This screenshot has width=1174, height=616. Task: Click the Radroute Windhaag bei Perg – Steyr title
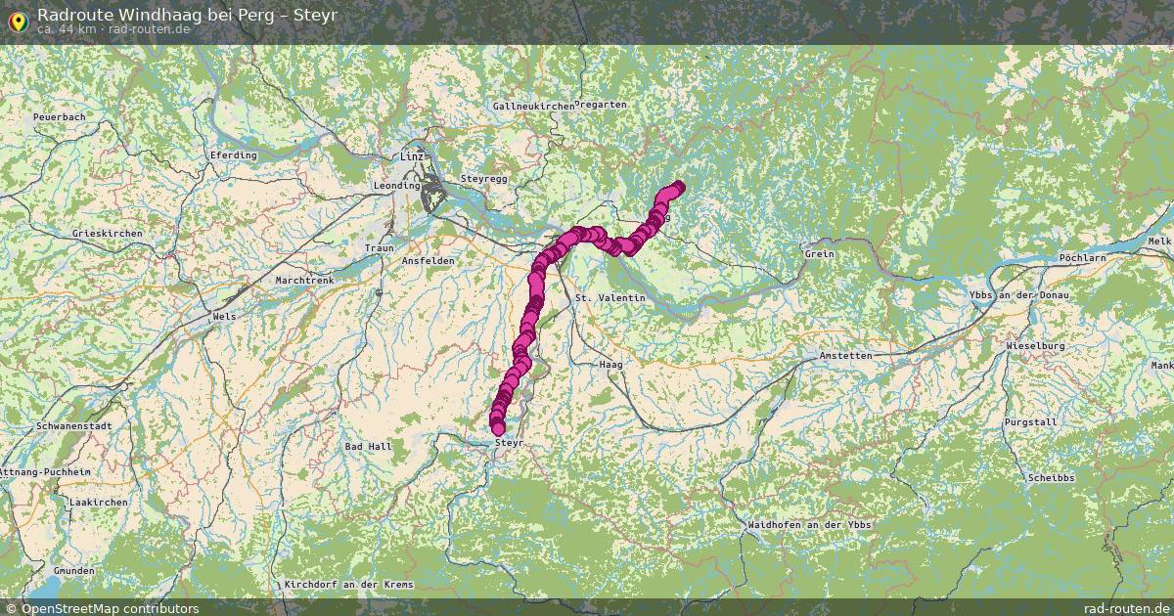[x=187, y=14]
